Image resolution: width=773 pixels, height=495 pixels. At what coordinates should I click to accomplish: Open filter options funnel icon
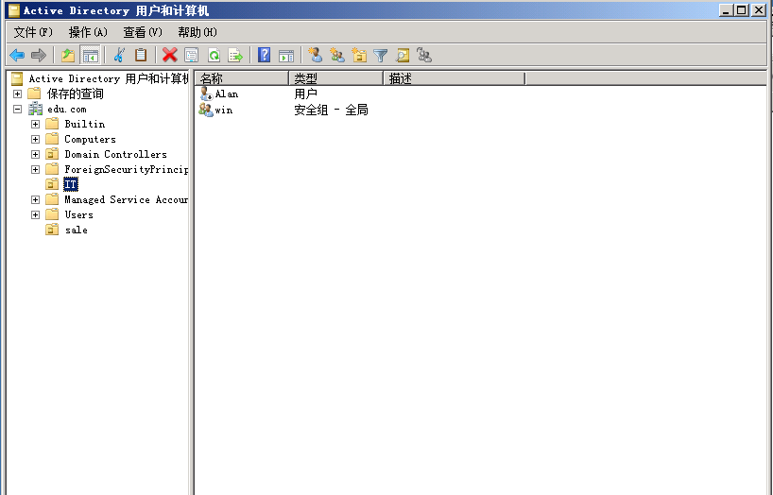pos(381,55)
